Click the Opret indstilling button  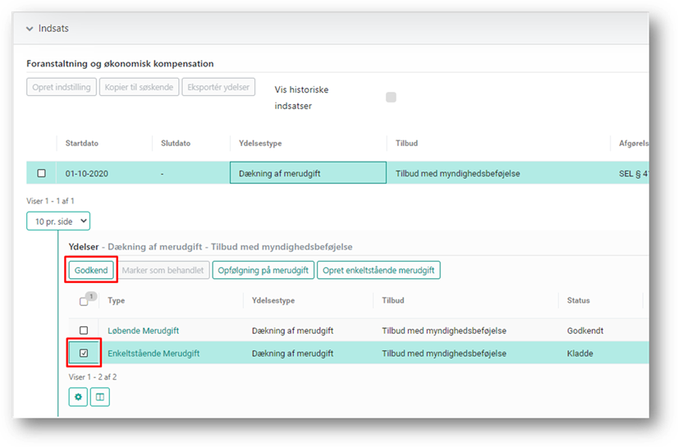click(x=62, y=87)
